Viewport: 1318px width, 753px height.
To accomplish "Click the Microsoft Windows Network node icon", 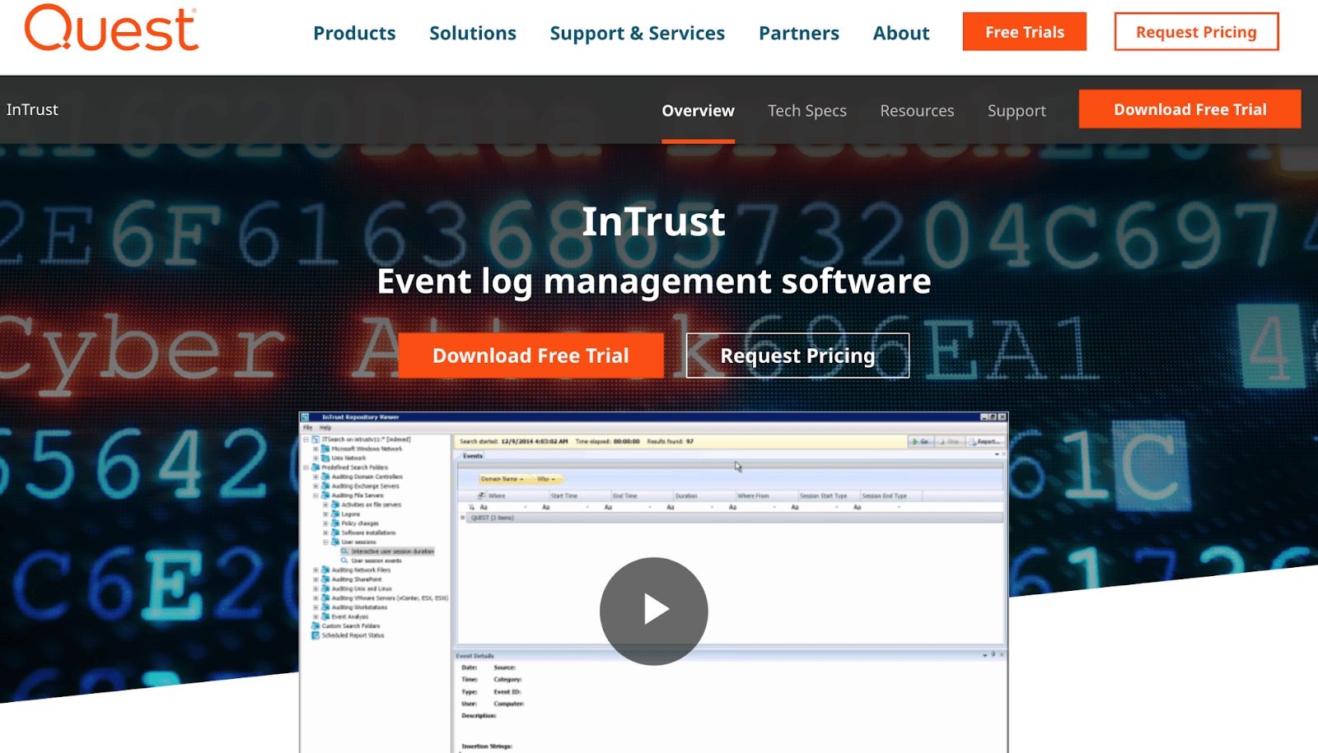I will pos(325,449).
